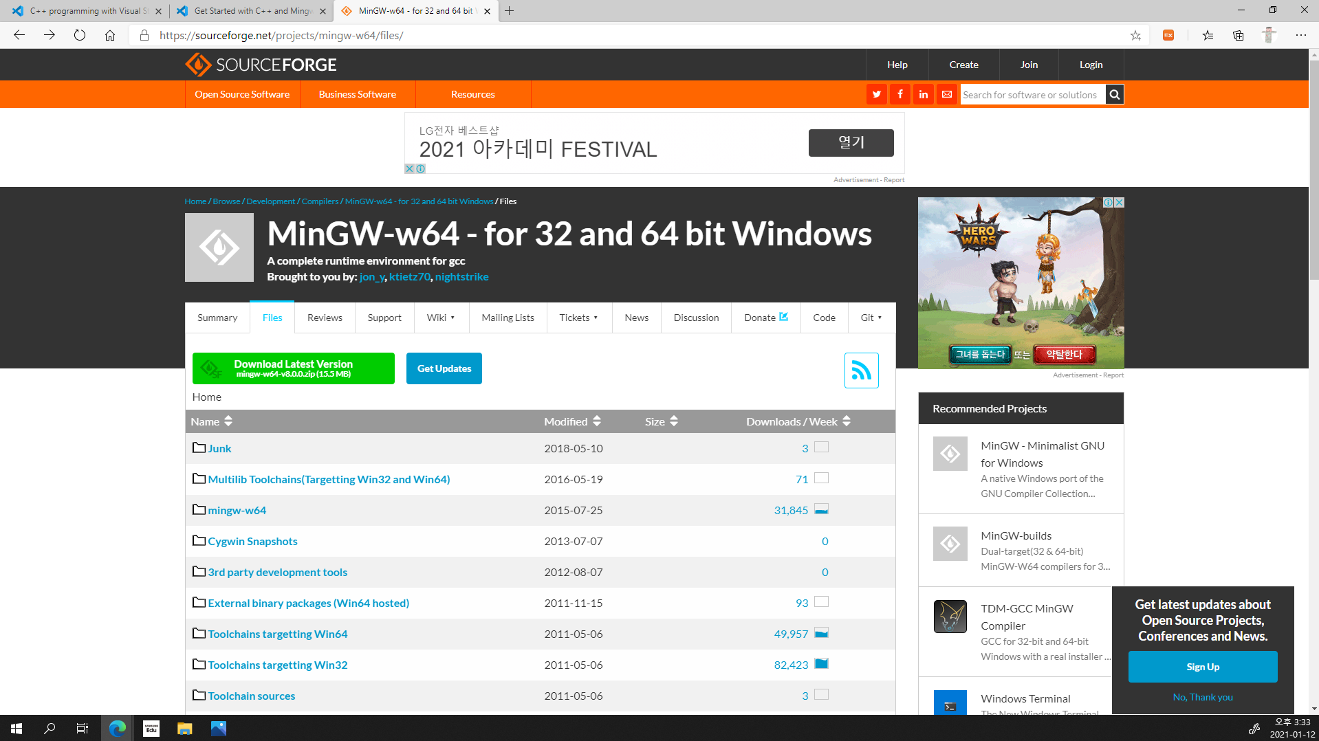Sort the file list by Name
This screenshot has width=1319, height=741.
pyautogui.click(x=212, y=421)
